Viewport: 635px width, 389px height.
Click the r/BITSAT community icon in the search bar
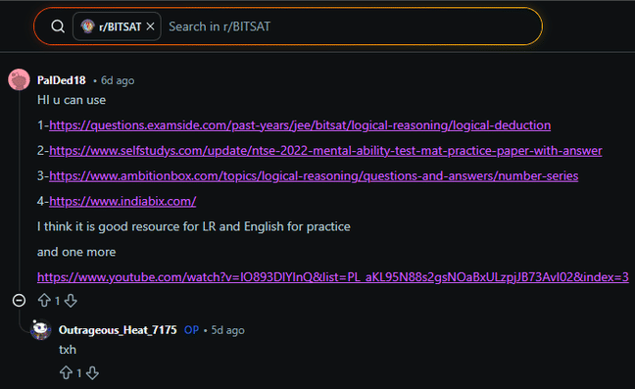point(87,26)
